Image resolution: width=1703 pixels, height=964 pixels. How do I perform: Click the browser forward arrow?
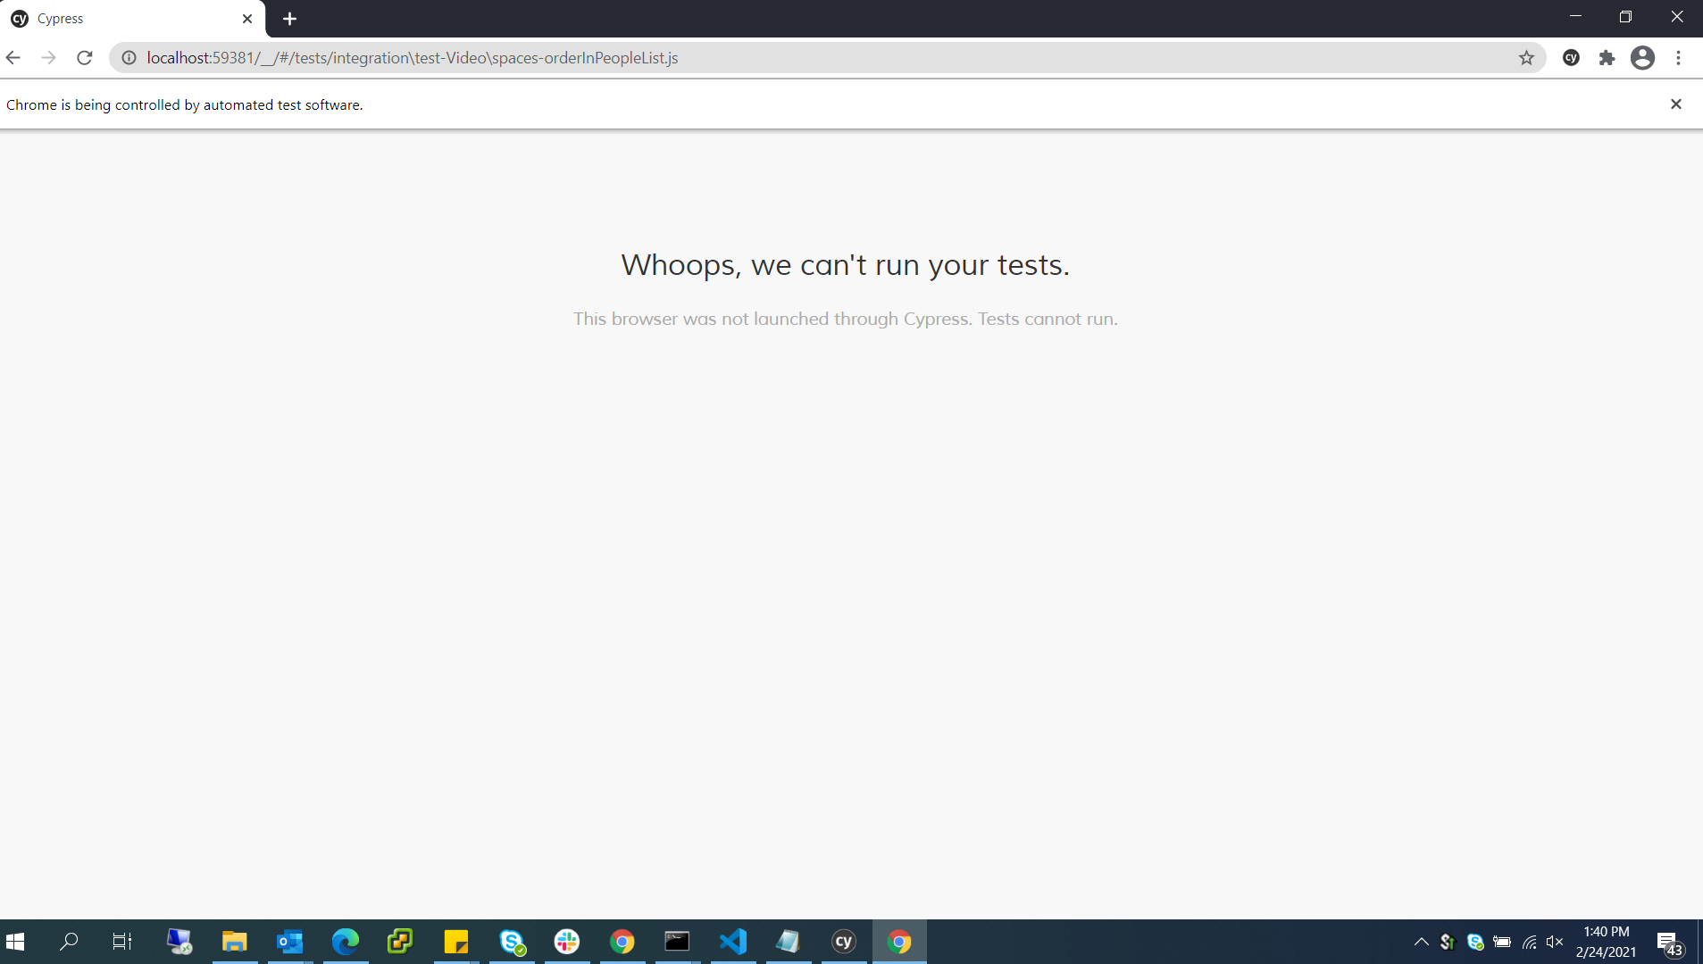(49, 58)
